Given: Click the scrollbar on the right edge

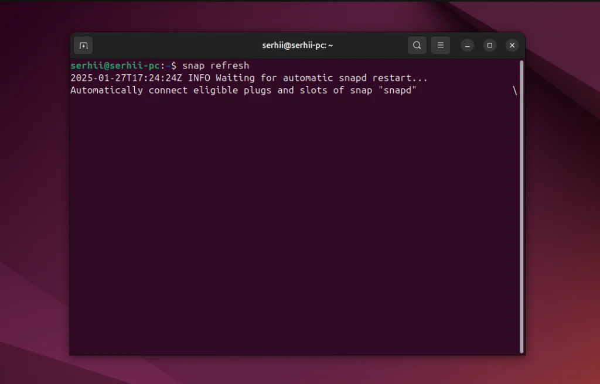Looking at the screenshot, I should (x=521, y=205).
